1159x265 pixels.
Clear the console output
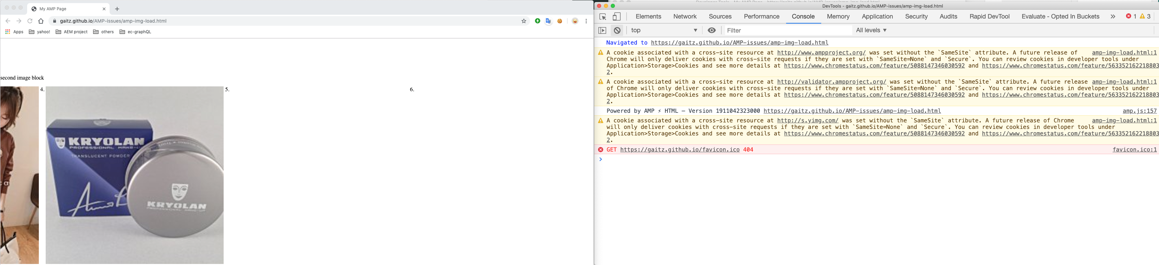(617, 31)
